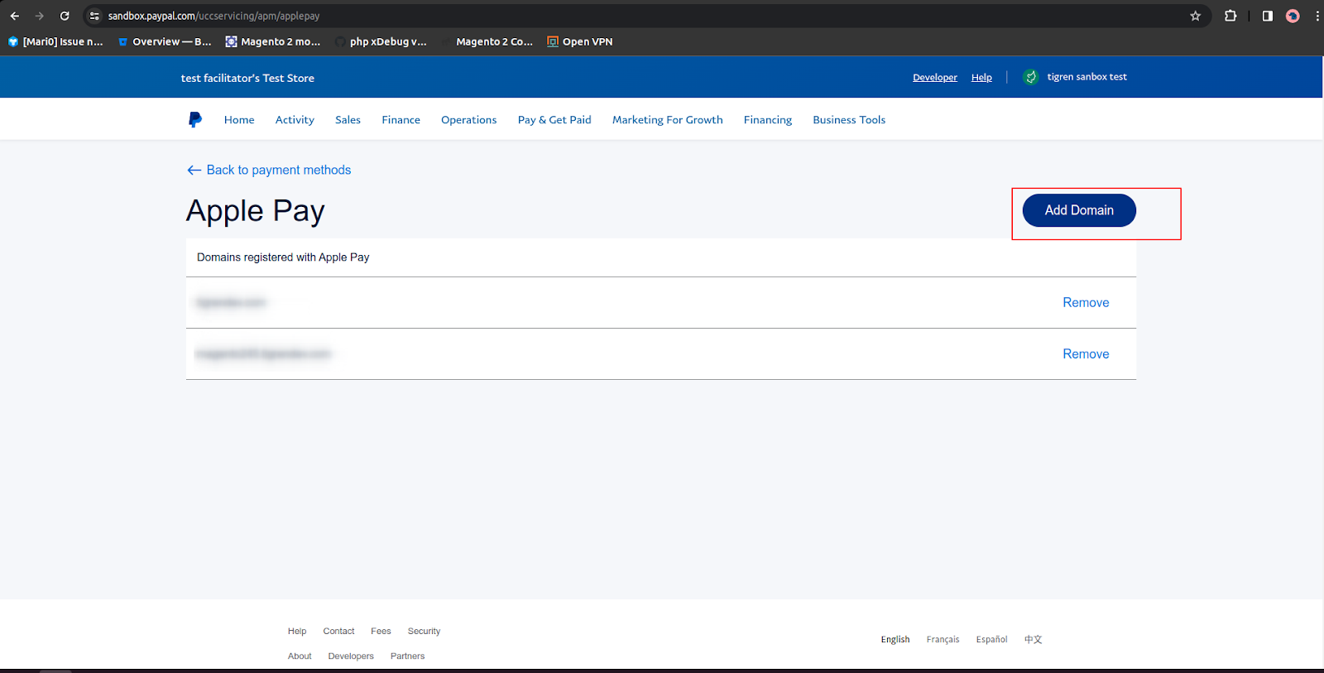Remove the upper registered domain
Viewport: 1324px width, 673px height.
tap(1086, 303)
